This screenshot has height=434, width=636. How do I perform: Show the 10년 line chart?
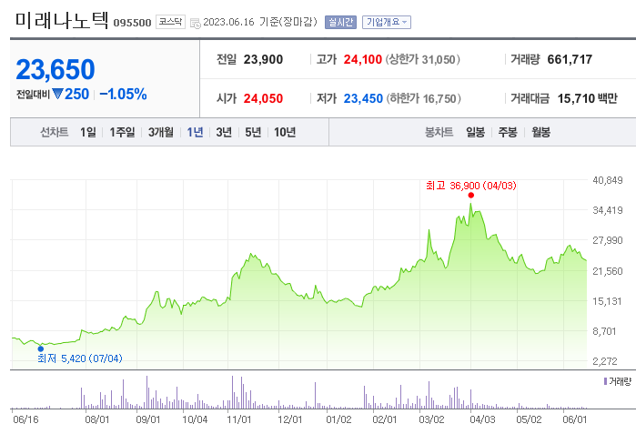click(x=285, y=132)
